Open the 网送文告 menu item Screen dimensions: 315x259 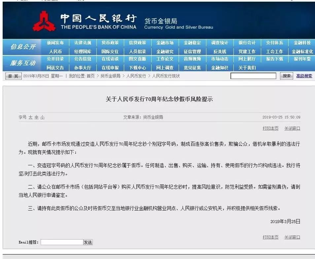[x=55, y=68]
